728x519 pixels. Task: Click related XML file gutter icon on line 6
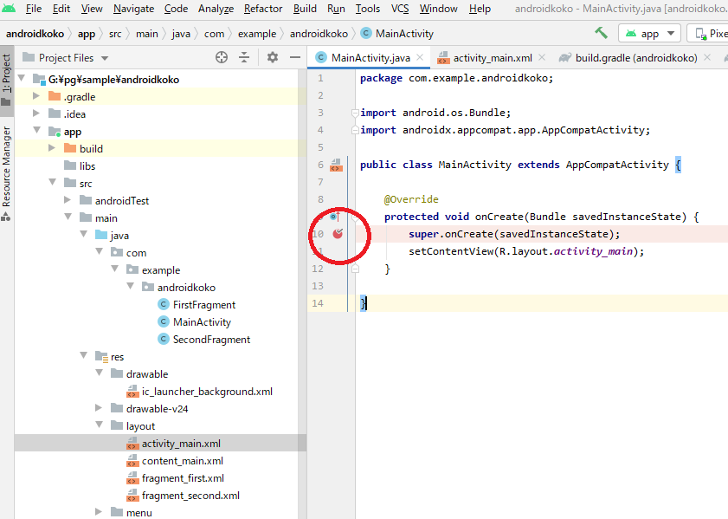336,165
